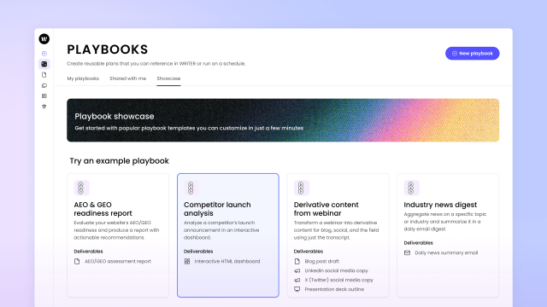Screen dimensions: 547x307
Task: Click the Deliverables label on the AEO & GEO card
Action: [x=88, y=251]
